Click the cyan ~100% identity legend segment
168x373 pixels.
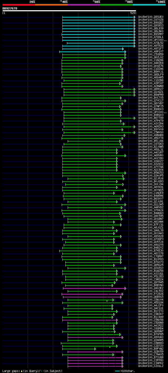[149, 5]
